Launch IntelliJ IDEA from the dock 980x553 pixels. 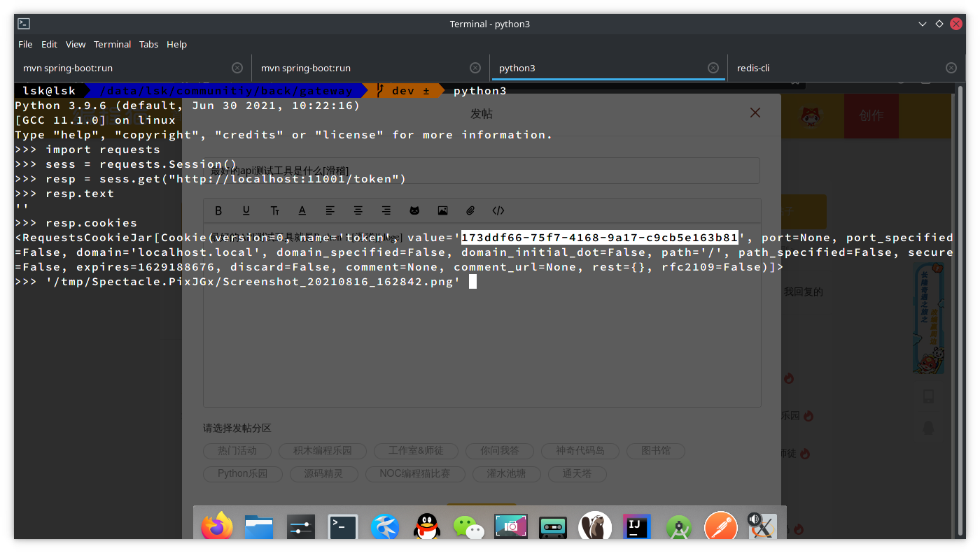[637, 526]
